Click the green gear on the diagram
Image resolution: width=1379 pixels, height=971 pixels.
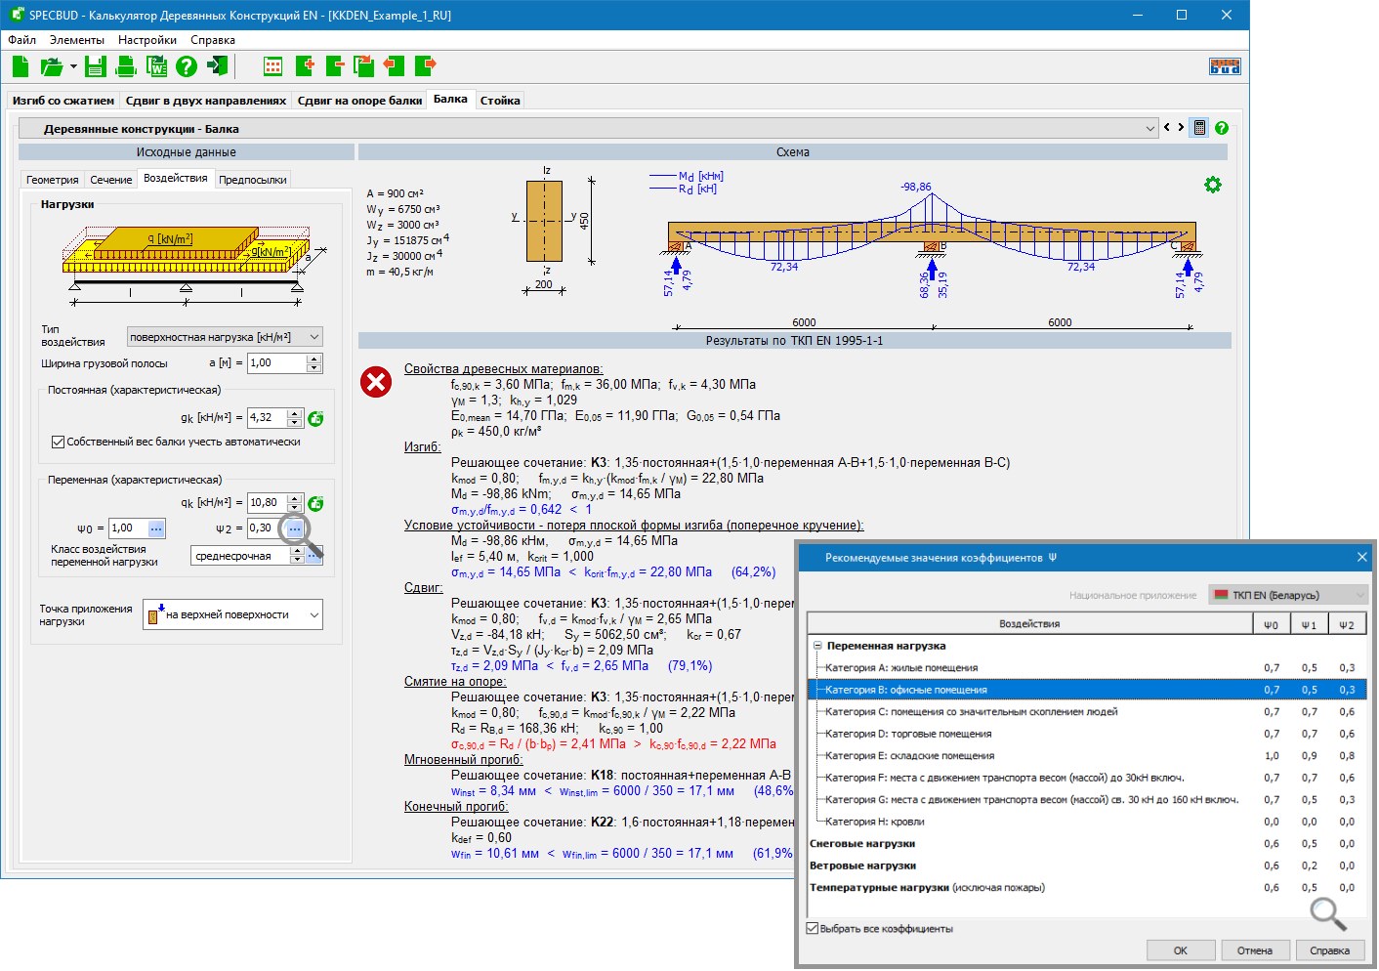click(x=1212, y=185)
